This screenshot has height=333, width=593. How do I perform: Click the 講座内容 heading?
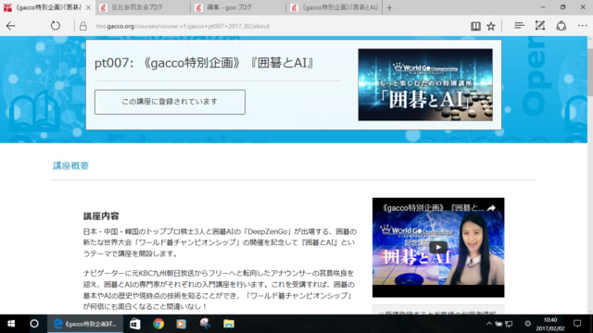101,216
